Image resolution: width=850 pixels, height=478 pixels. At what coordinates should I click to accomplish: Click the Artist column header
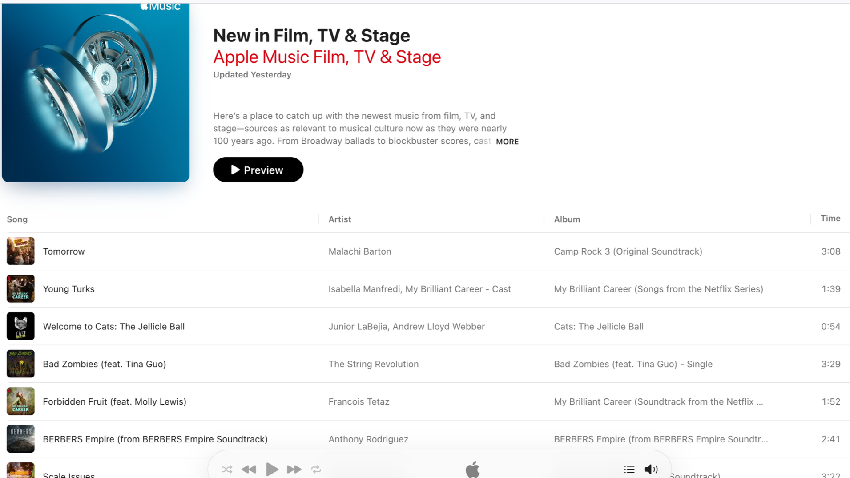tap(340, 219)
